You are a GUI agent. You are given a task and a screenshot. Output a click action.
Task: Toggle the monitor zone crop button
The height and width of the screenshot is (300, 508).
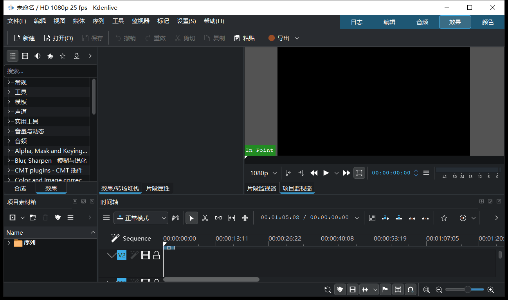(359, 173)
